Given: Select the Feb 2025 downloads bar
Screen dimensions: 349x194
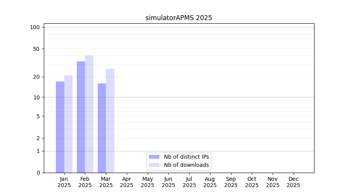Looking at the screenshot, I should tap(89, 114).
